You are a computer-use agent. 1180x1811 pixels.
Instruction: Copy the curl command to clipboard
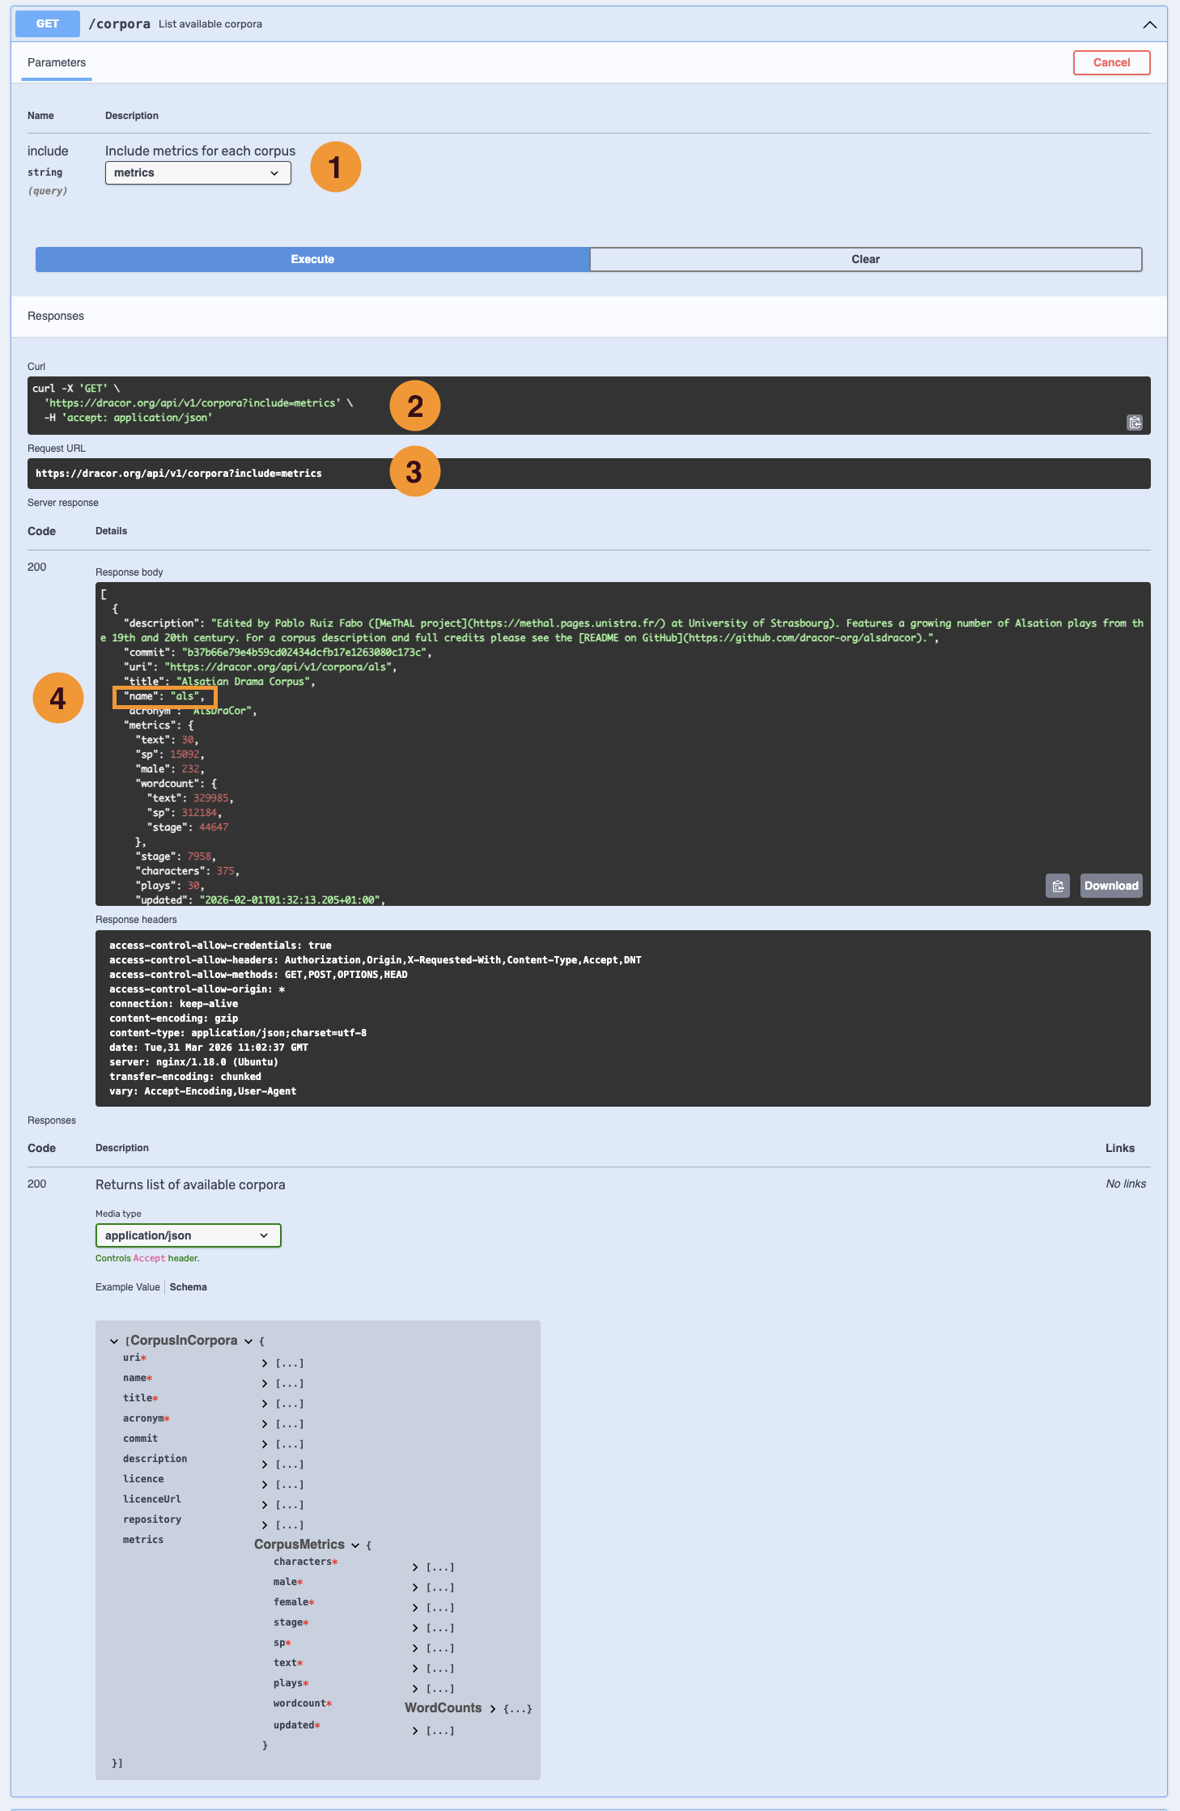pos(1135,423)
